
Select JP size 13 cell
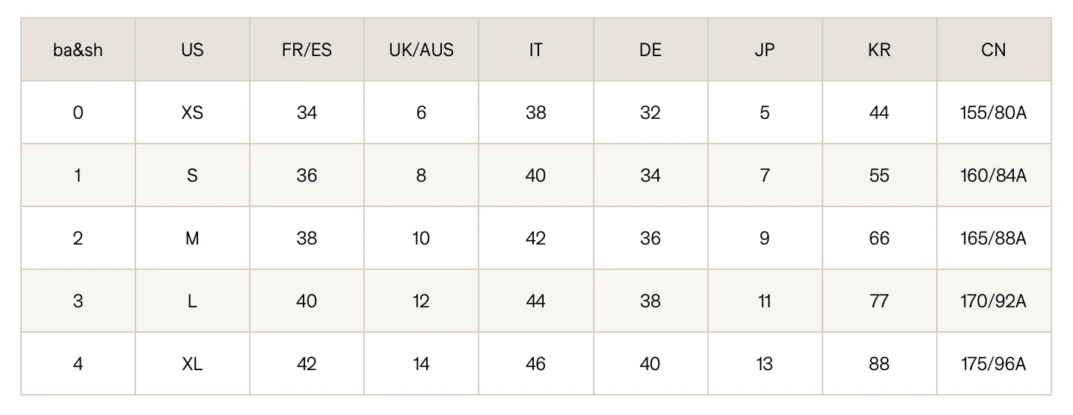point(764,364)
